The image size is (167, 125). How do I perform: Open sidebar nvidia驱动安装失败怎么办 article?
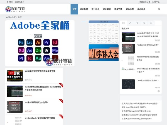pyautogui.click(x=148, y=35)
